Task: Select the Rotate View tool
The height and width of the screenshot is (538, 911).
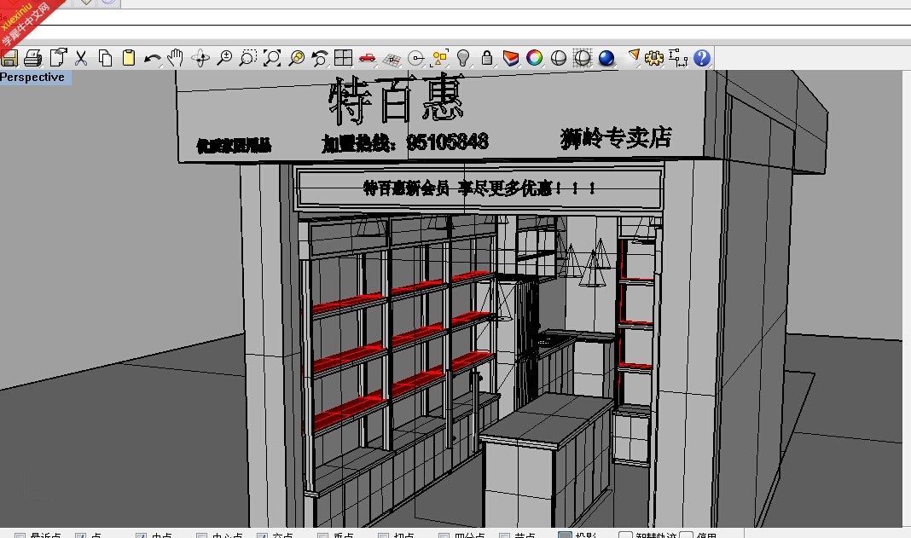Action: (200, 58)
